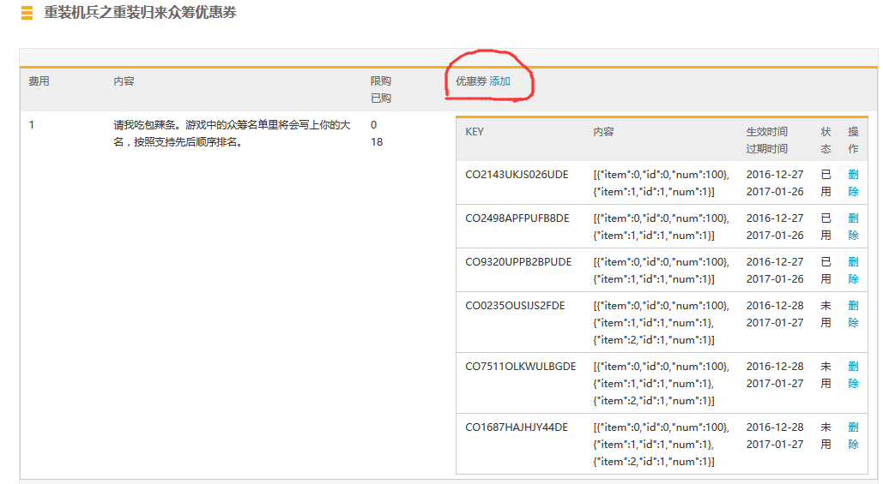Click the KEY column header
The image size is (883, 484).
(475, 132)
